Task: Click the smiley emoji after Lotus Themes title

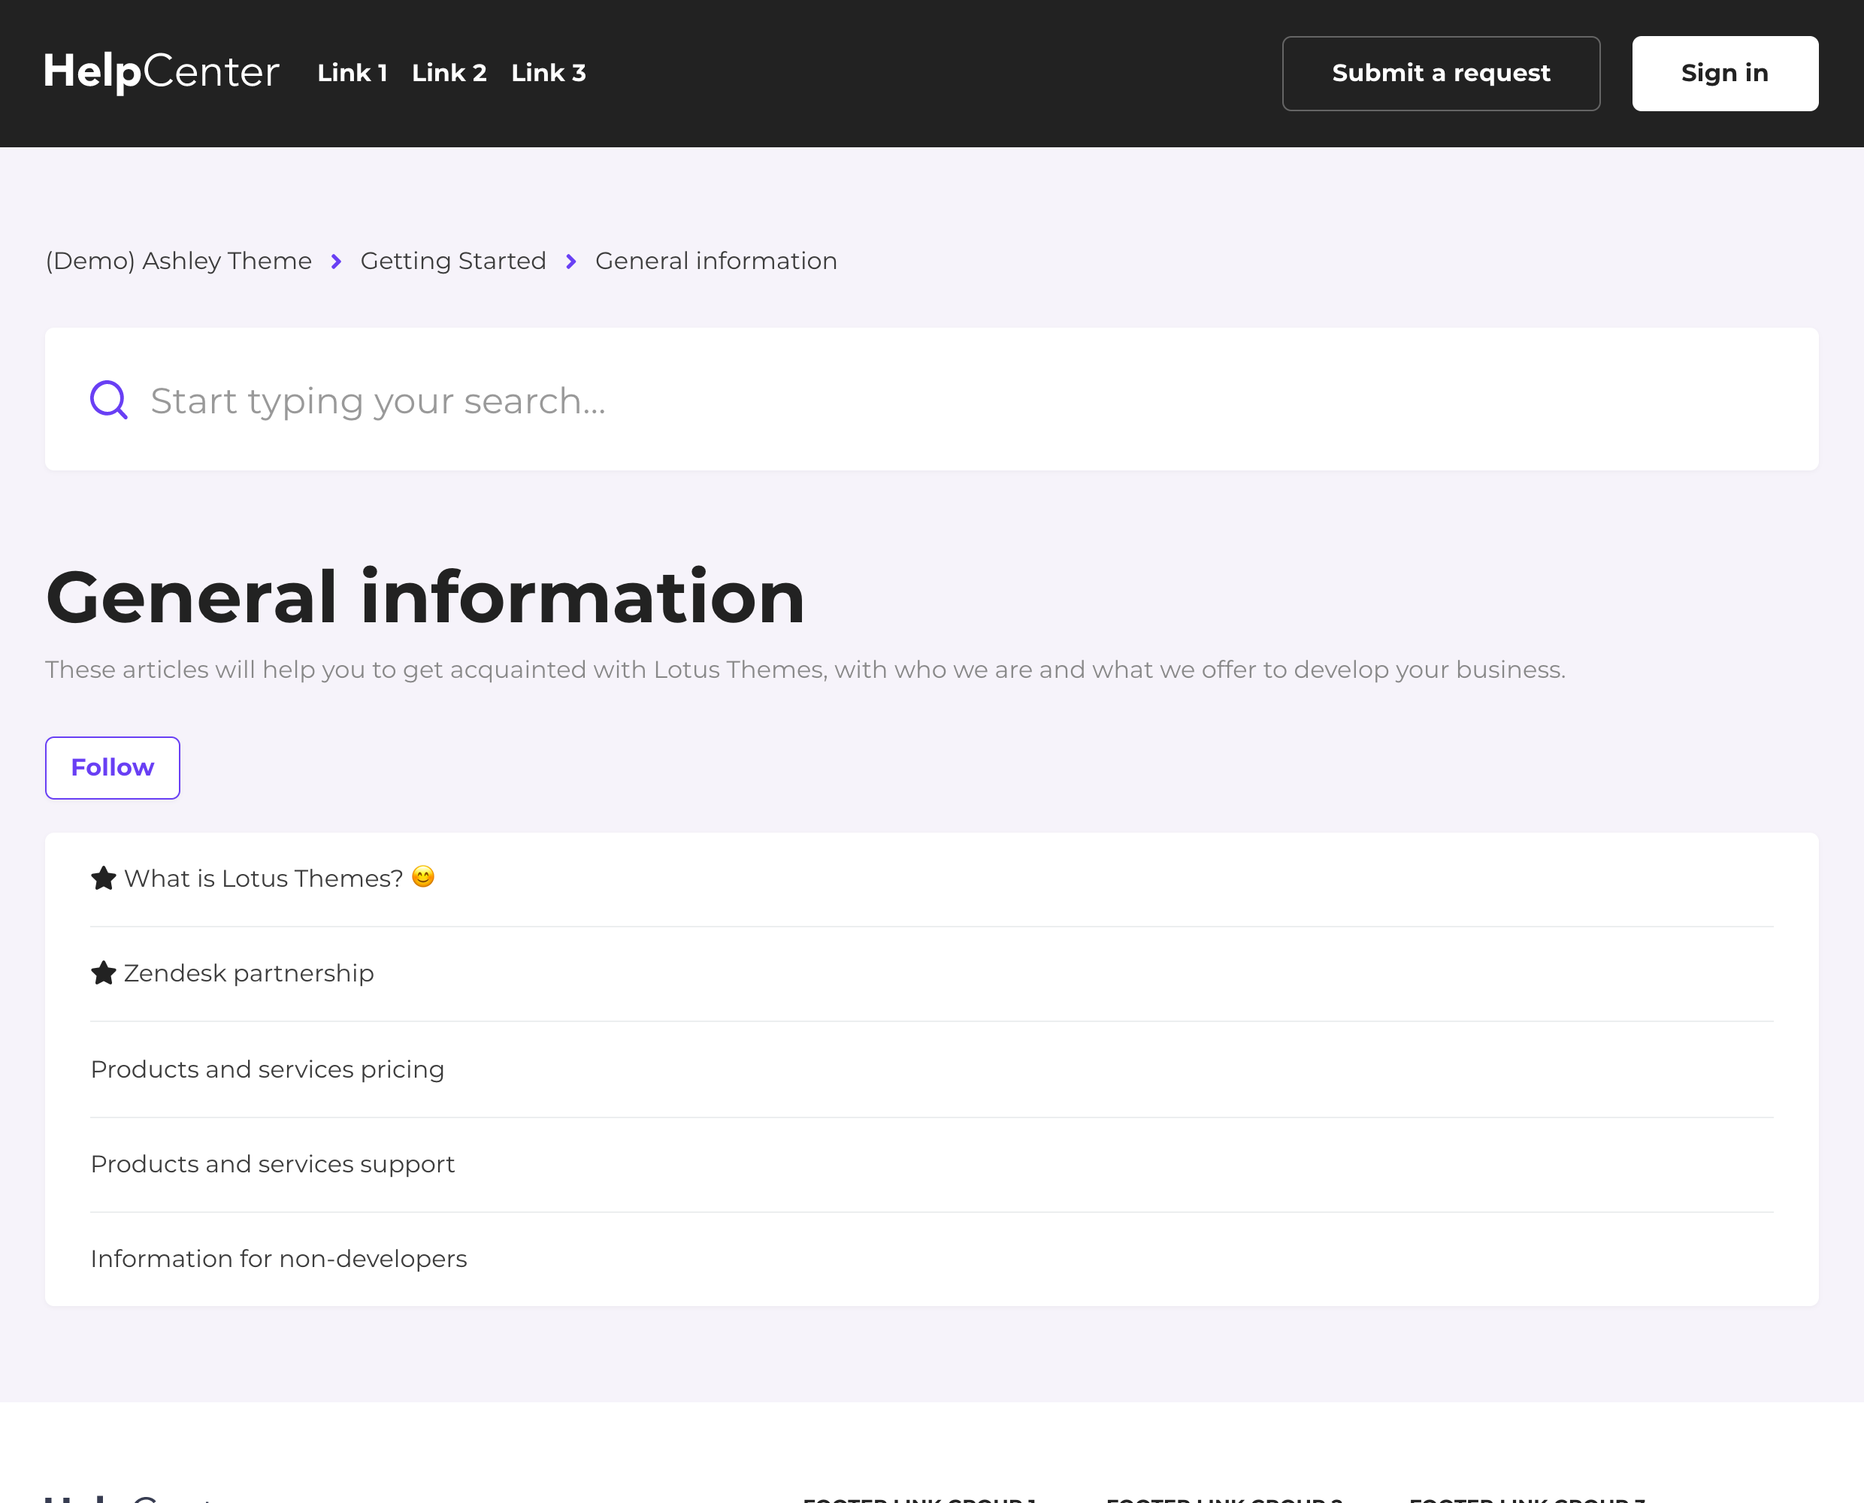Action: pos(422,877)
